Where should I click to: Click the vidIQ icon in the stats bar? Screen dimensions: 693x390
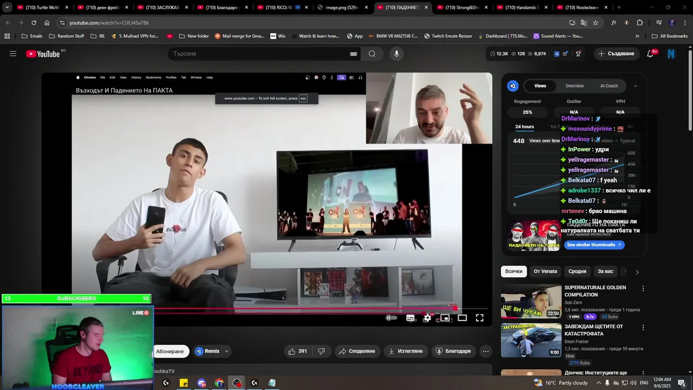click(x=557, y=54)
